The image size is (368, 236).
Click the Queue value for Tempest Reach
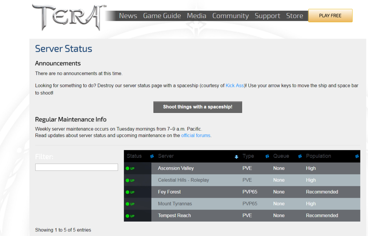pyautogui.click(x=279, y=215)
